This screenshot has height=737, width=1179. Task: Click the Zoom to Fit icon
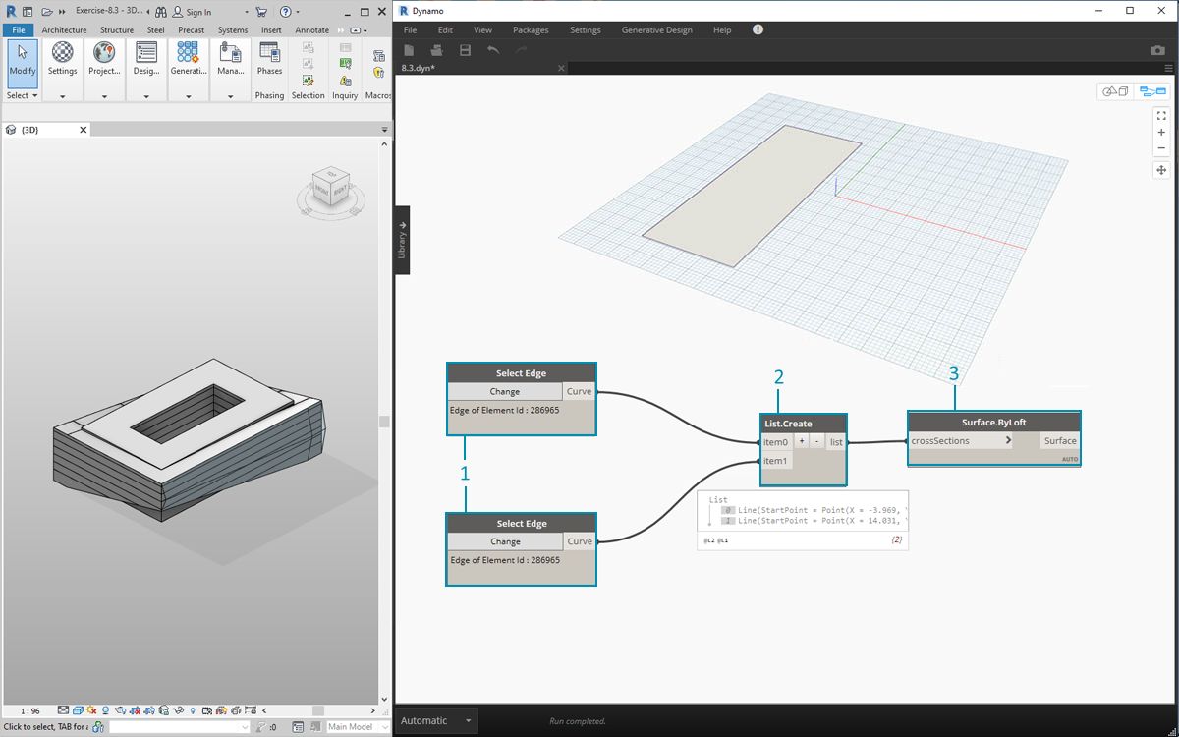(1160, 115)
